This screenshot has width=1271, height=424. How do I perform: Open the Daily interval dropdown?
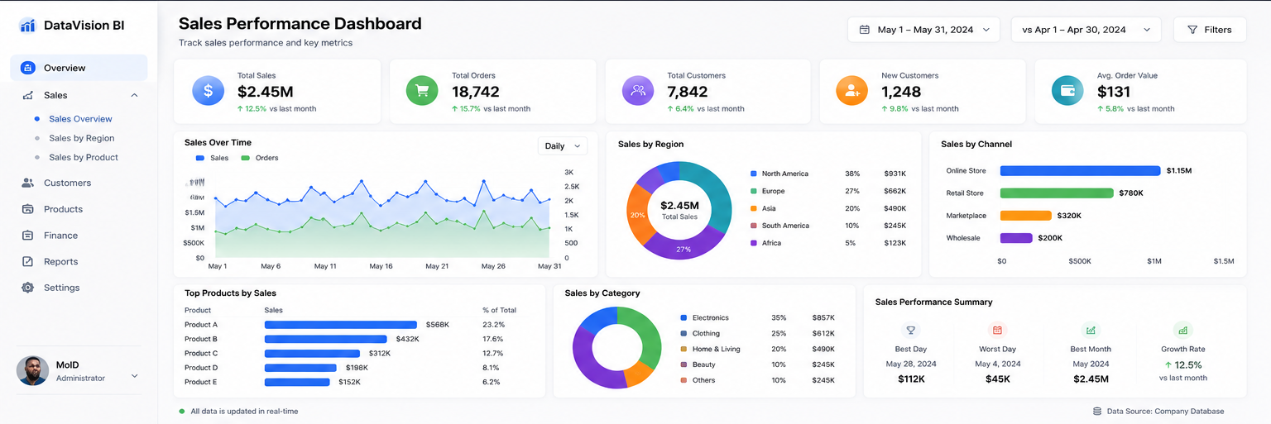click(562, 146)
